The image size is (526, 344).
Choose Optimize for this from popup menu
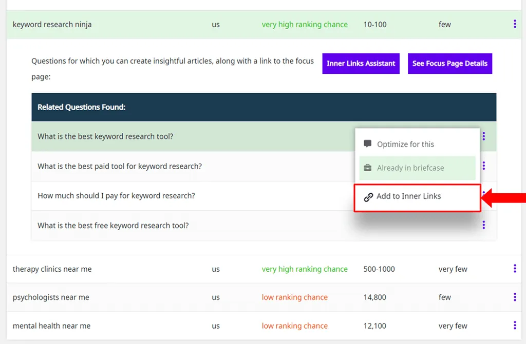tap(417, 144)
